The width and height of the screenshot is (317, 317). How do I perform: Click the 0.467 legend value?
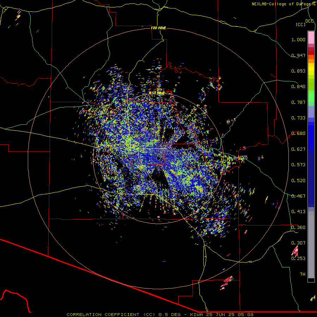point(298,196)
